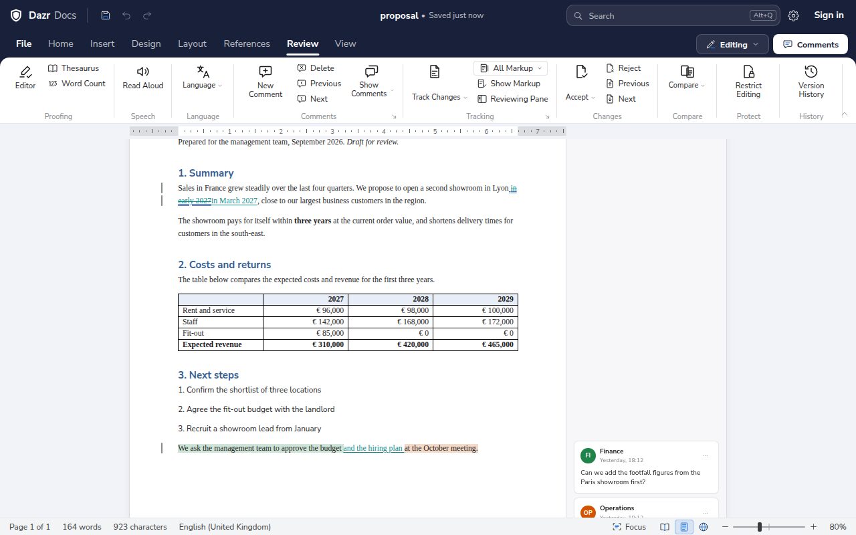Click Show Markup
Image resolution: width=856 pixels, height=535 pixels.
(508, 84)
